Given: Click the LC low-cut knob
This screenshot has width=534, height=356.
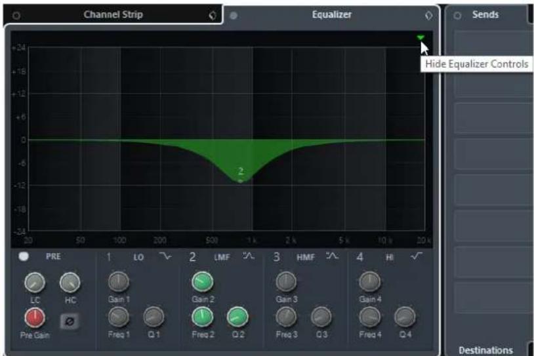Looking at the screenshot, I should pyautogui.click(x=35, y=282).
